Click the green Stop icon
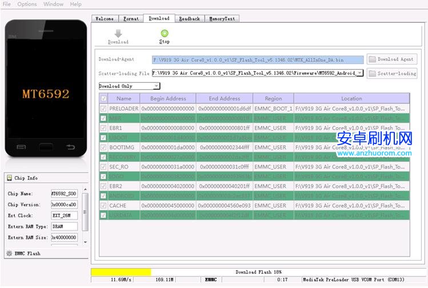 (x=165, y=33)
